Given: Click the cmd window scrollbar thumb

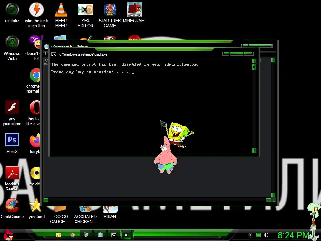Looking at the screenshot, I should click(254, 67).
